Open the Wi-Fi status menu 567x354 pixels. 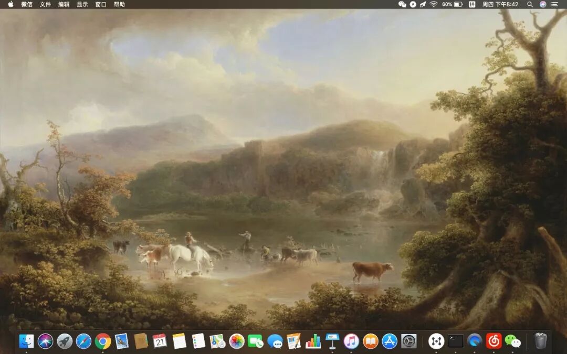pyautogui.click(x=434, y=4)
